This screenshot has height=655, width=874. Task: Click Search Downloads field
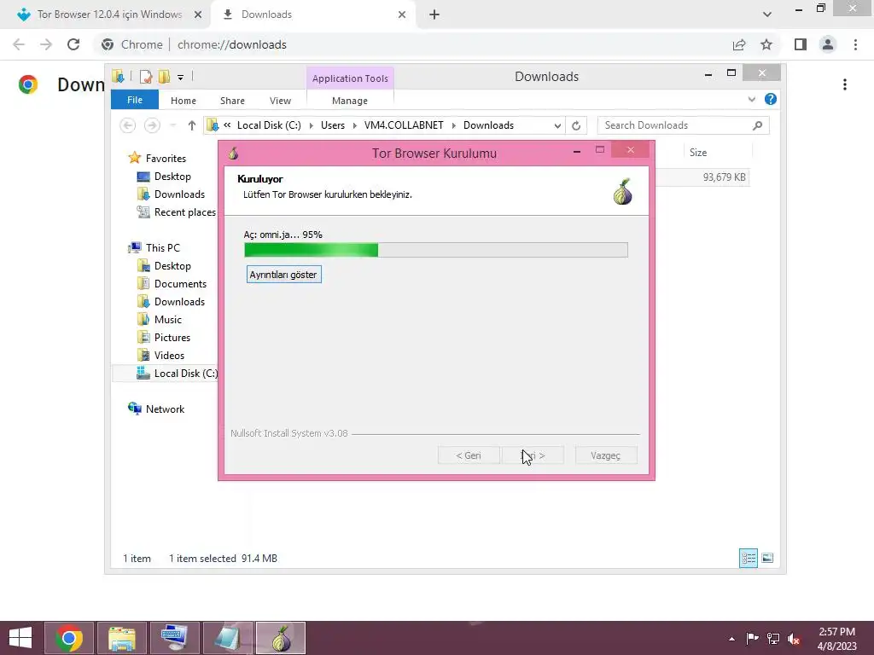coord(683,125)
